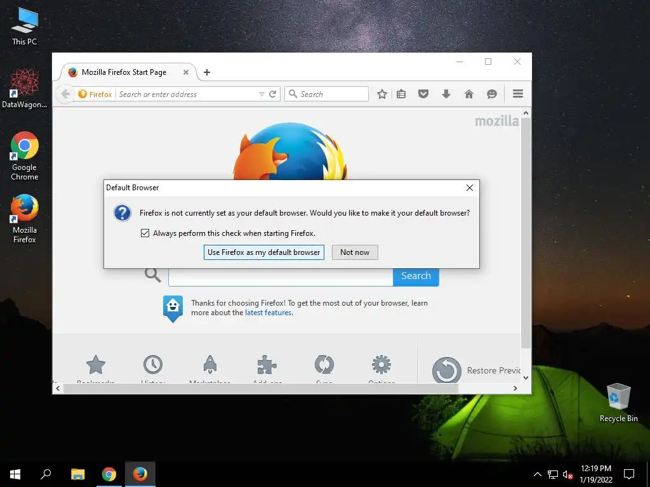This screenshot has width=650, height=487.
Task: Maximize the Firefox window
Action: click(x=488, y=62)
